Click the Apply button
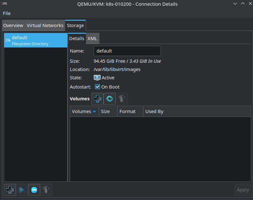The width and height of the screenshot is (253, 200). 243,190
